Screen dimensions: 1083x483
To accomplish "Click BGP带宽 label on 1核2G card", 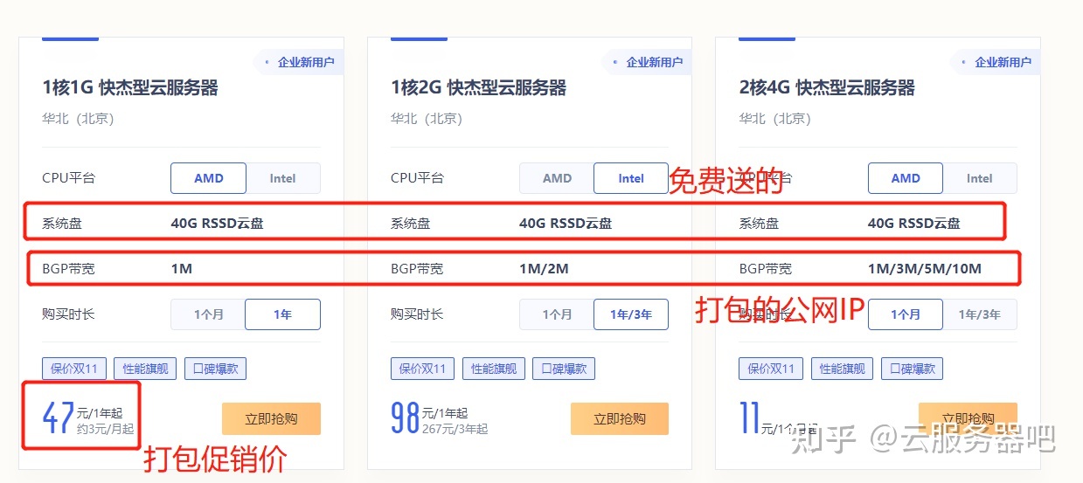I will coord(417,268).
